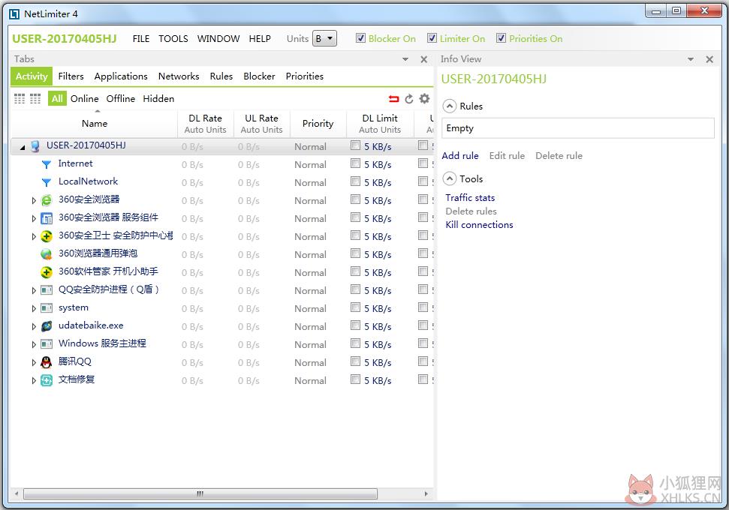Toggle the Limiter On checkbox
This screenshot has width=729, height=510.
pyautogui.click(x=432, y=38)
